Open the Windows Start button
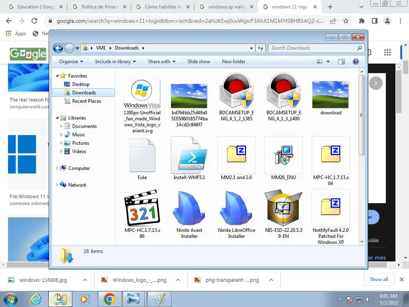Image resolution: width=409 pixels, height=307 pixels. point(10,299)
